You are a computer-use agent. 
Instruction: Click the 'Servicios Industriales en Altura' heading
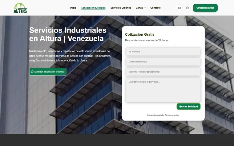68,34
